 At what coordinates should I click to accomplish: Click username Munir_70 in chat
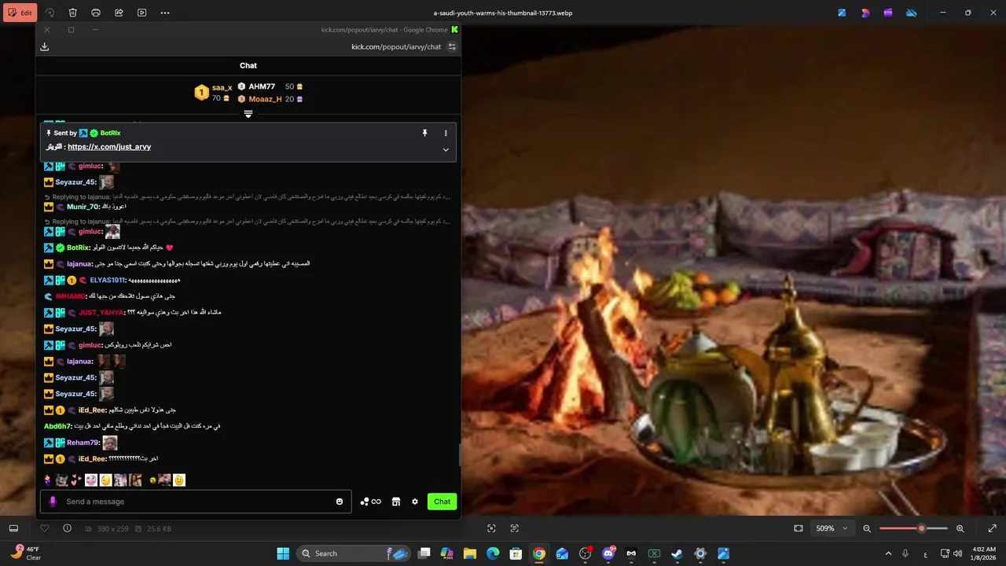click(x=83, y=207)
